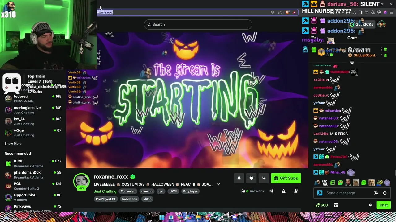Image resolution: width=396 pixels, height=222 pixels.
Task: Open the Opportunist VTubers channel
Action: point(33,197)
